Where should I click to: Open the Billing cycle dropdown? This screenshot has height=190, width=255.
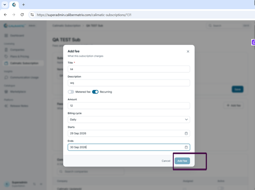(x=129, y=120)
